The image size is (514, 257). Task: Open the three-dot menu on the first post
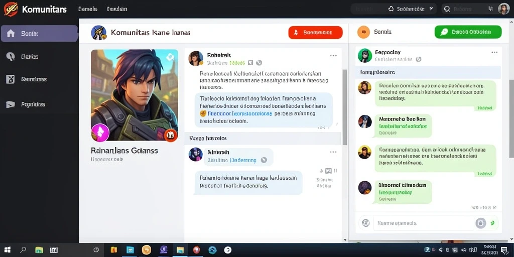pyautogui.click(x=333, y=56)
